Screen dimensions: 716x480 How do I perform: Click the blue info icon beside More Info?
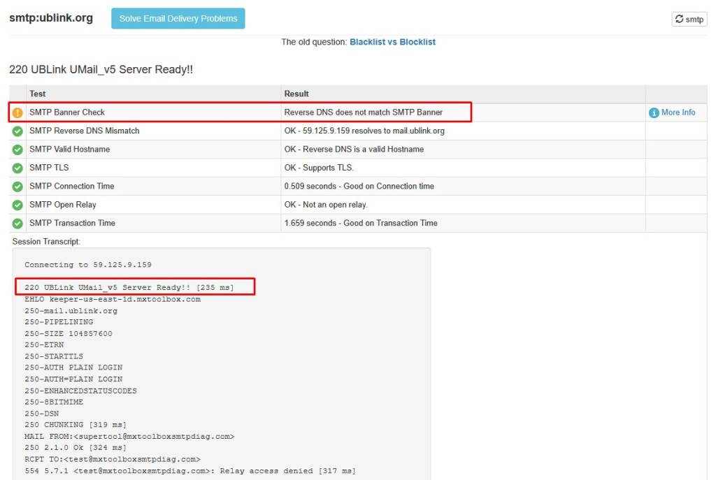pos(654,112)
